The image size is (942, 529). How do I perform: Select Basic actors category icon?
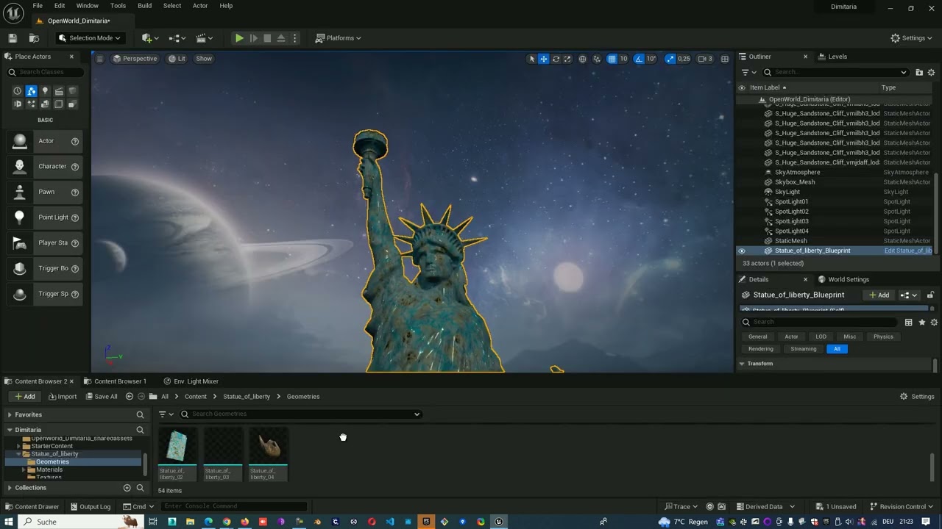32,91
